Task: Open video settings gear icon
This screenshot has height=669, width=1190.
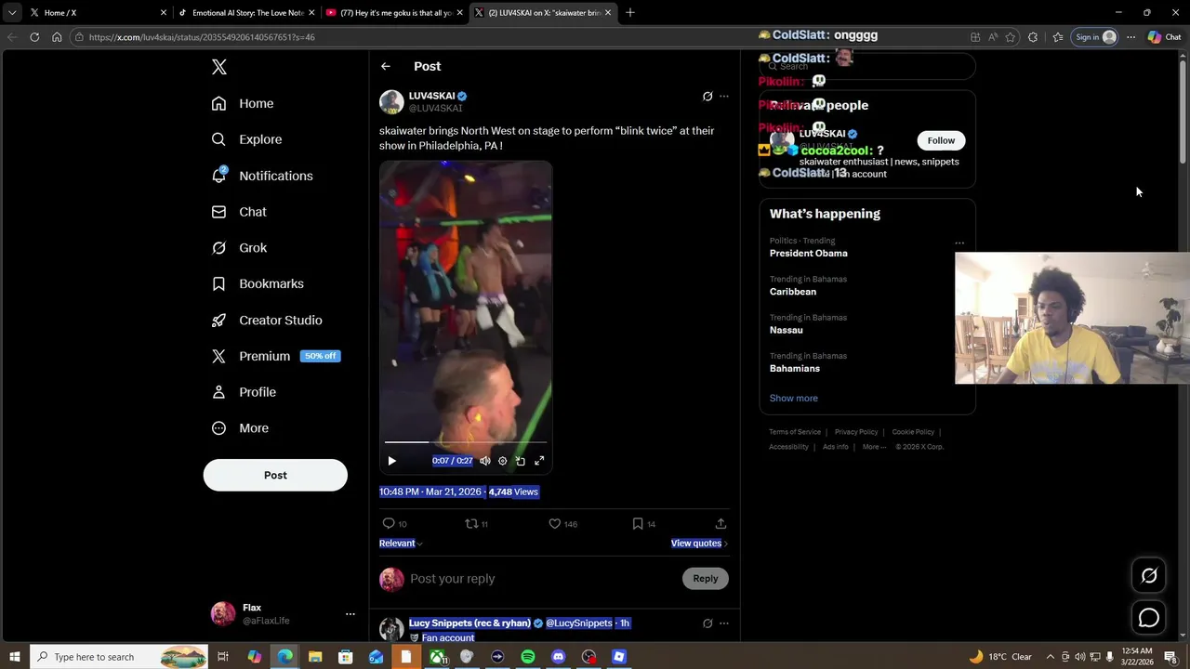Action: pos(502,461)
